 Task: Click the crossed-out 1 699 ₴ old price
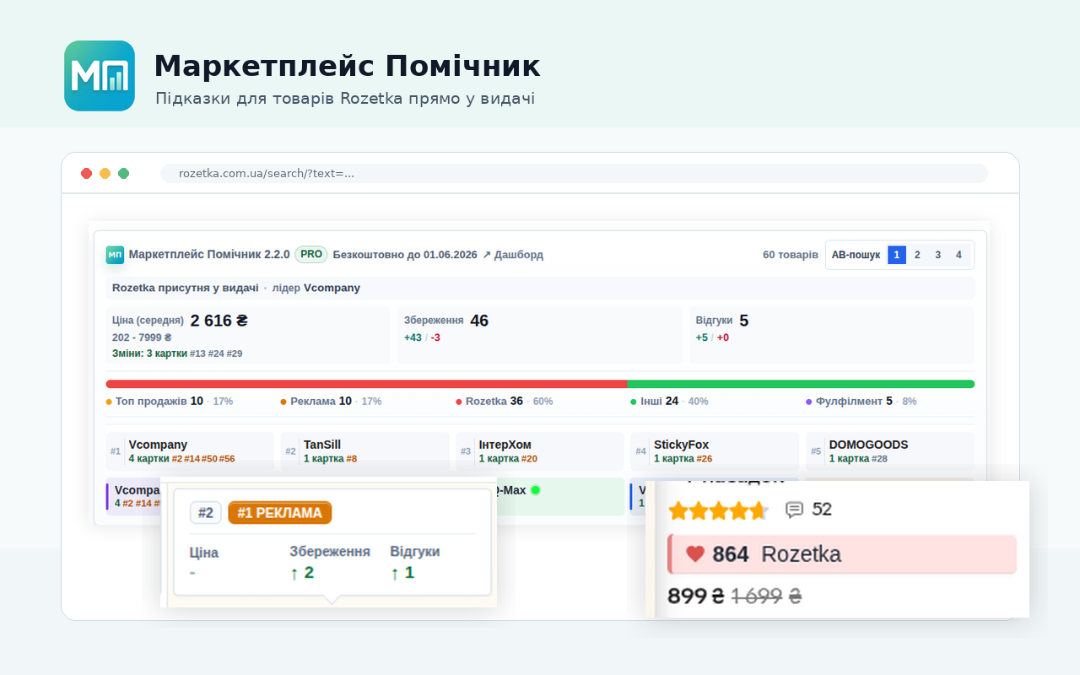(x=766, y=597)
